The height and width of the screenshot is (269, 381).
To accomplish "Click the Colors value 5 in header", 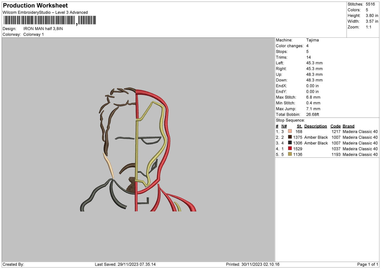I will pos(367,10).
